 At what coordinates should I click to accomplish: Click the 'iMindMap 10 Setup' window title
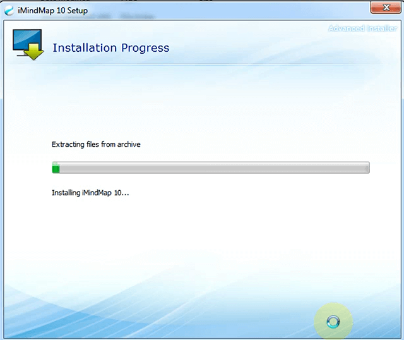coord(52,11)
